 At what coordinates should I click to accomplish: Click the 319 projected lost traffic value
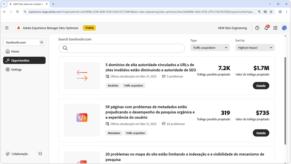[x=225, y=113]
